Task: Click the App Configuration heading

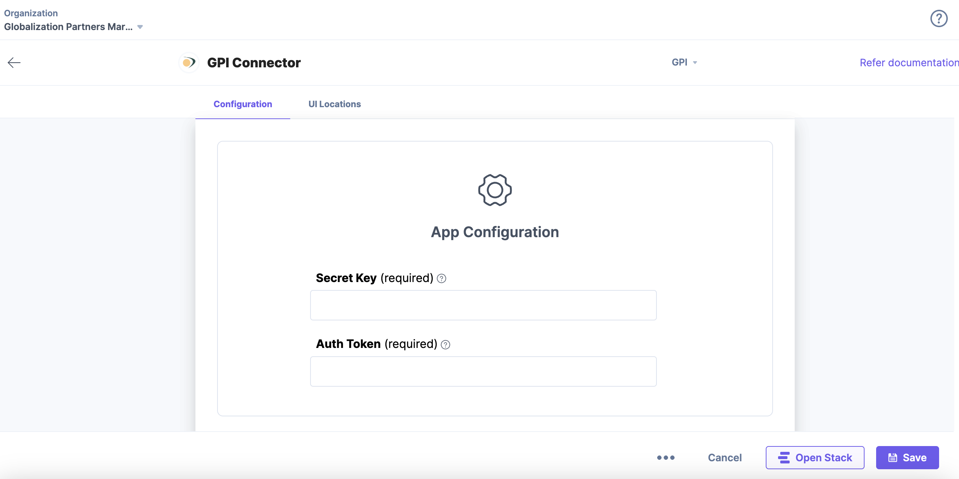Action: [495, 232]
